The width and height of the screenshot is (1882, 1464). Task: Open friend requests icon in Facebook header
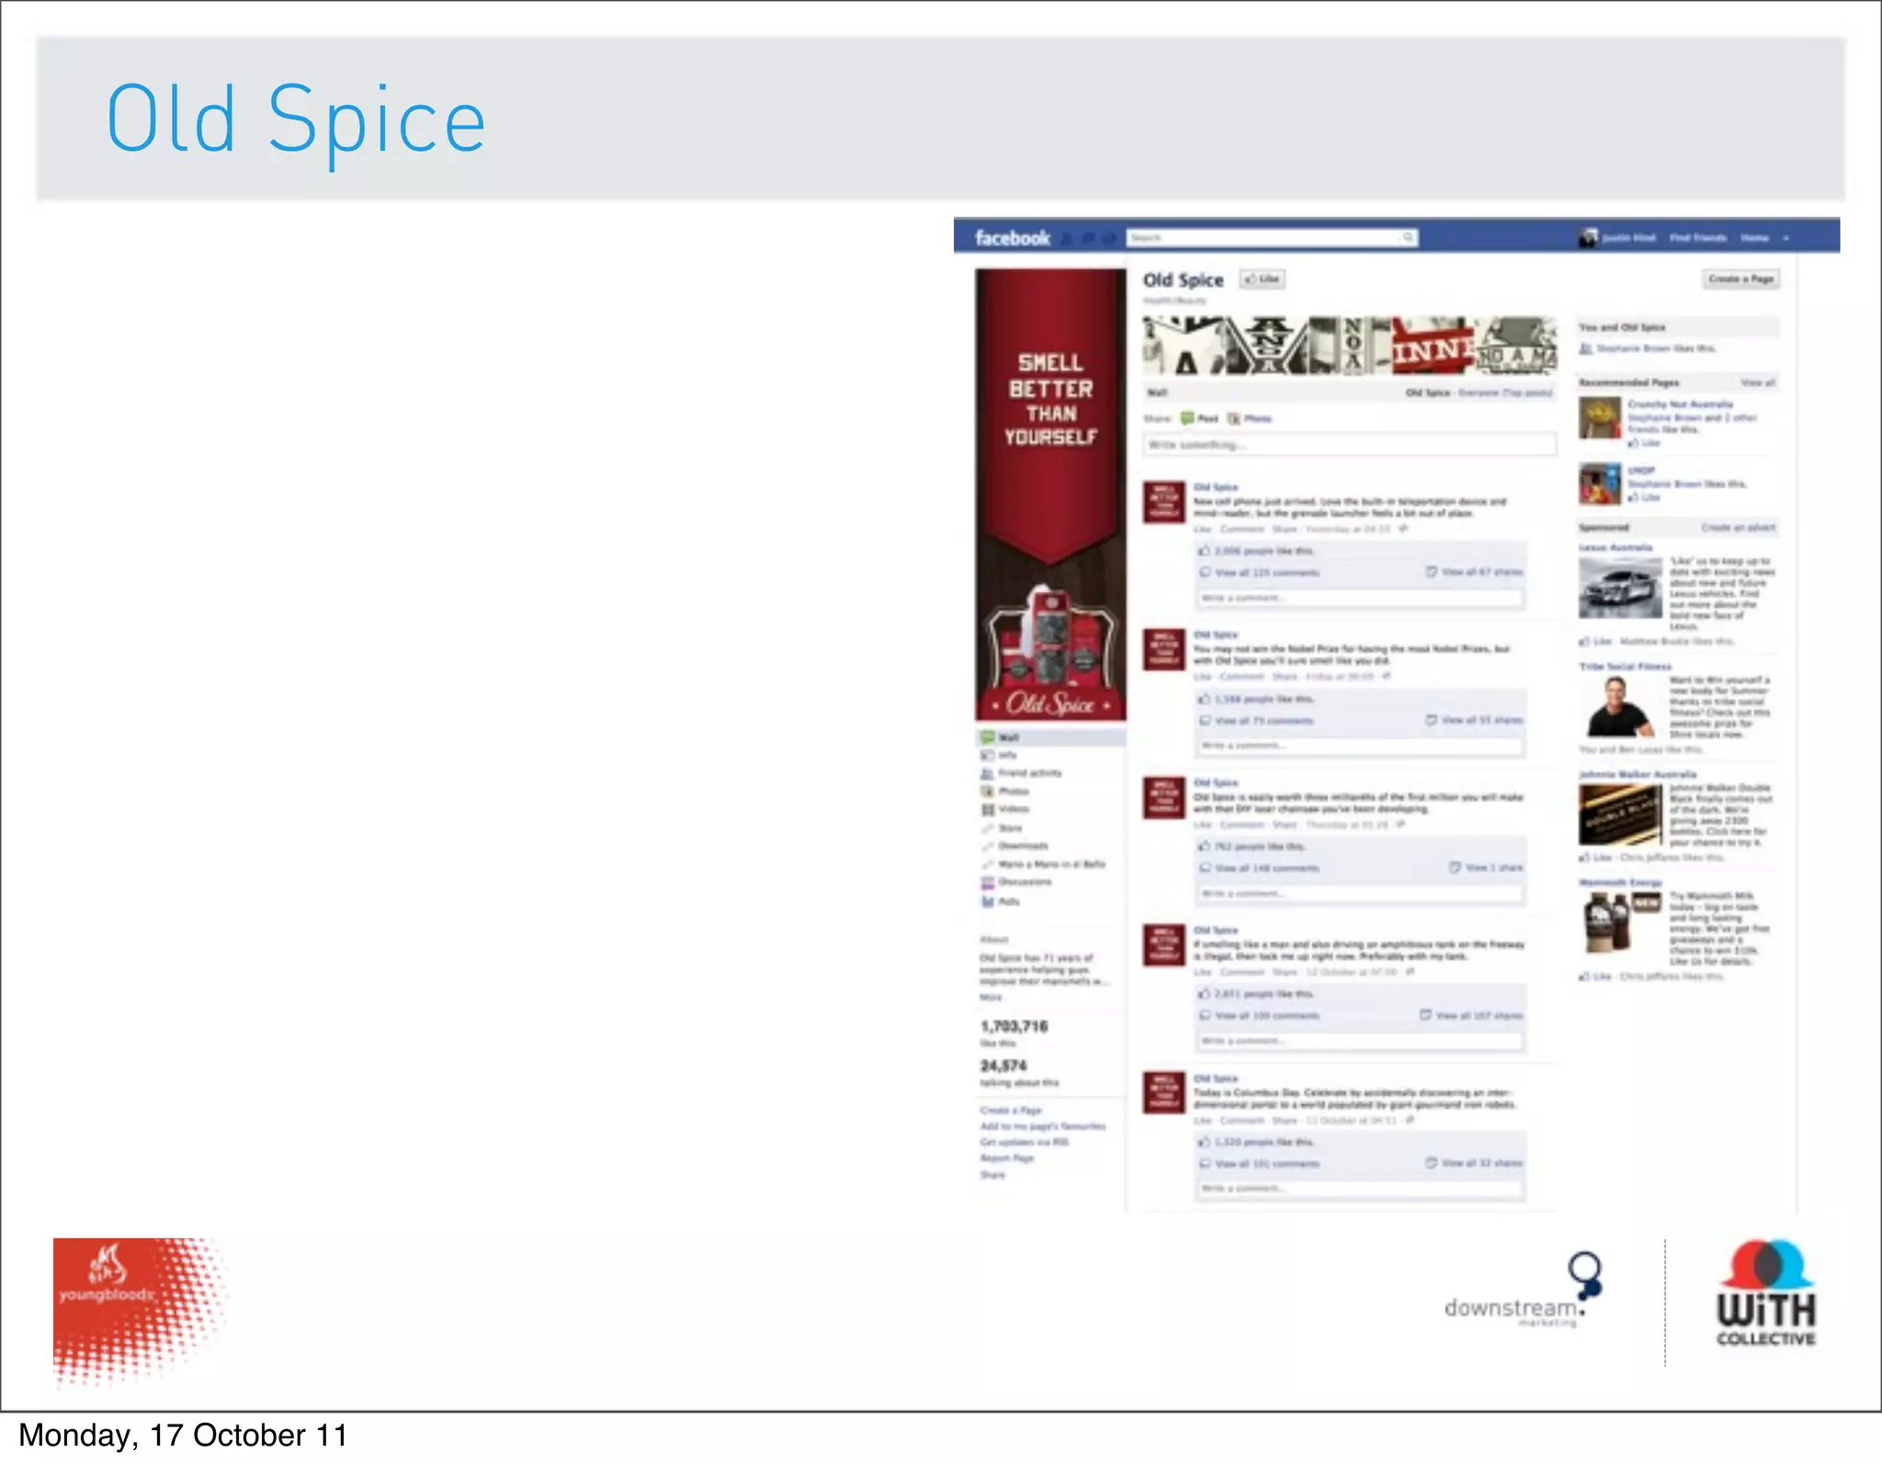1067,239
